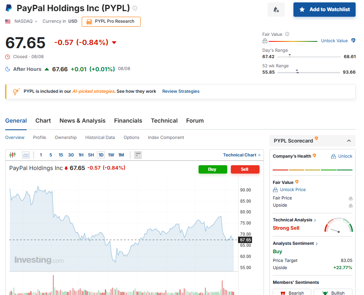
Task: Open the Profile sub-tab
Action: click(39, 137)
